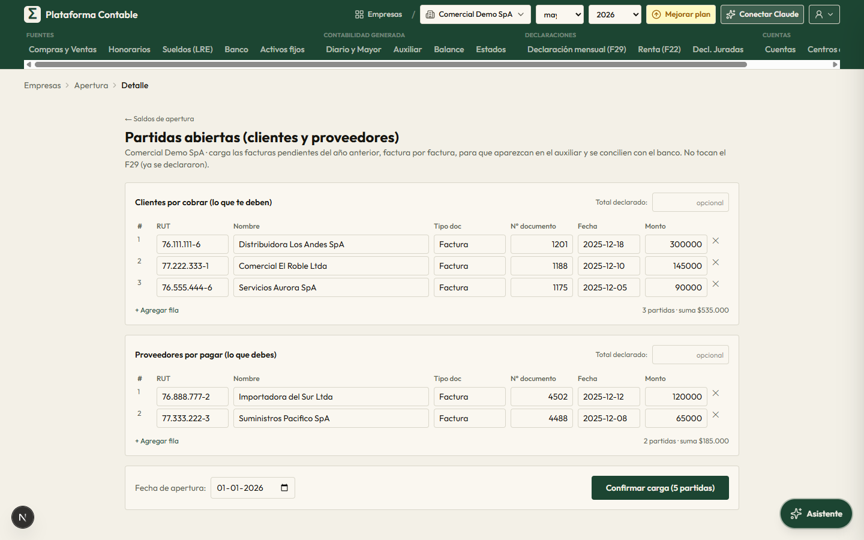
Task: Delete the Comercial El Roble Ltda row
Action: click(715, 262)
